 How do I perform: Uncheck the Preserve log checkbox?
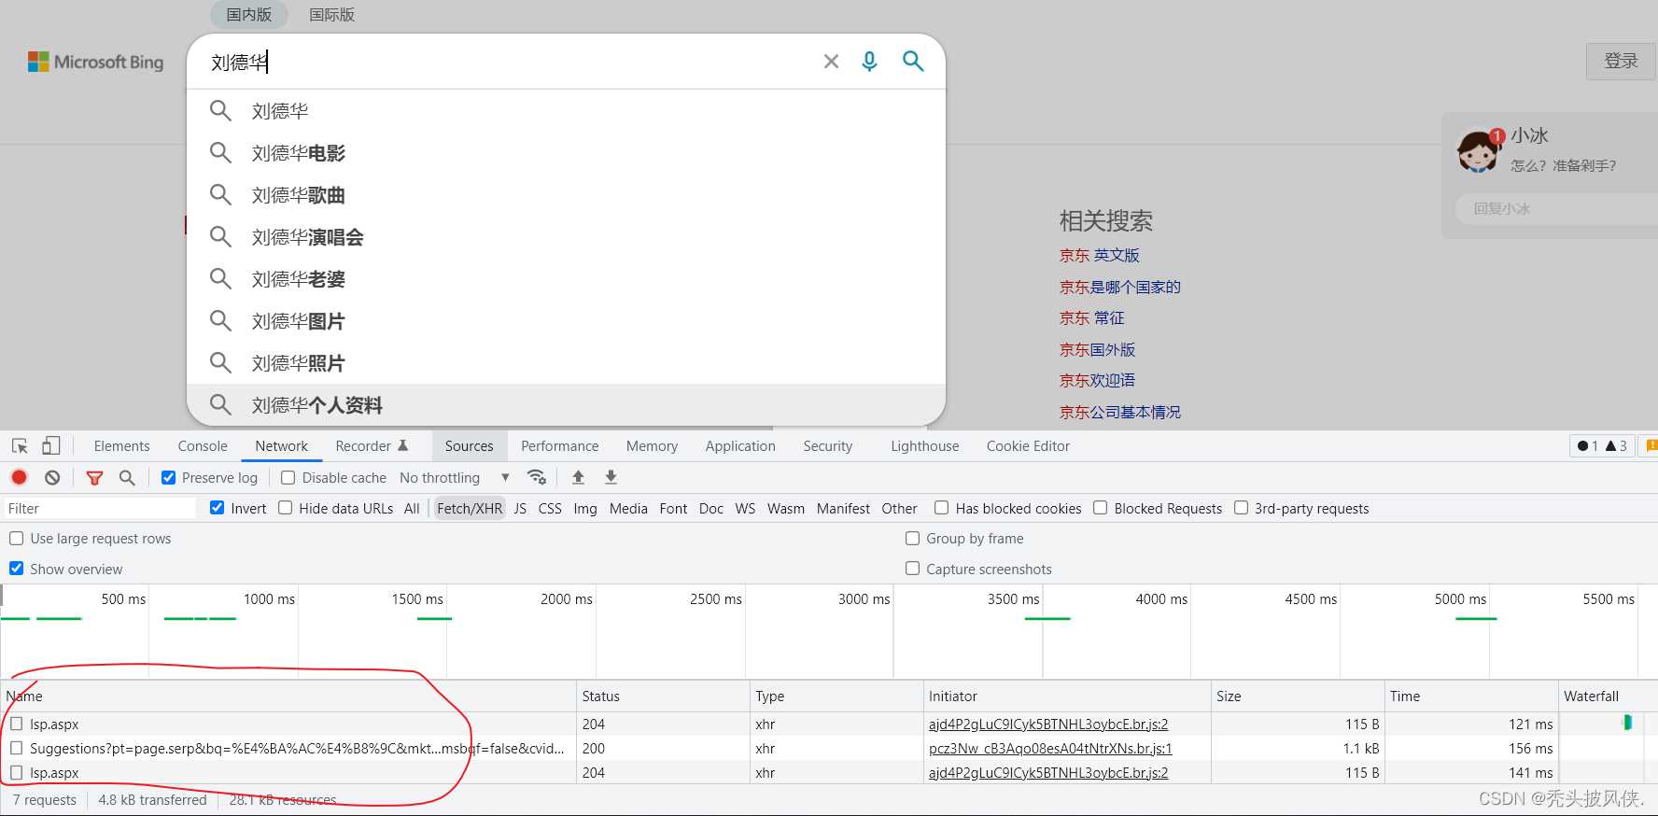pos(169,478)
